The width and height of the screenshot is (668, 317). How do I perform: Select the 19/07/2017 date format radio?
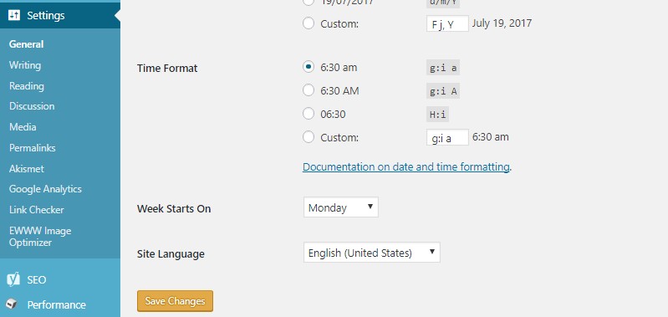pos(309,2)
